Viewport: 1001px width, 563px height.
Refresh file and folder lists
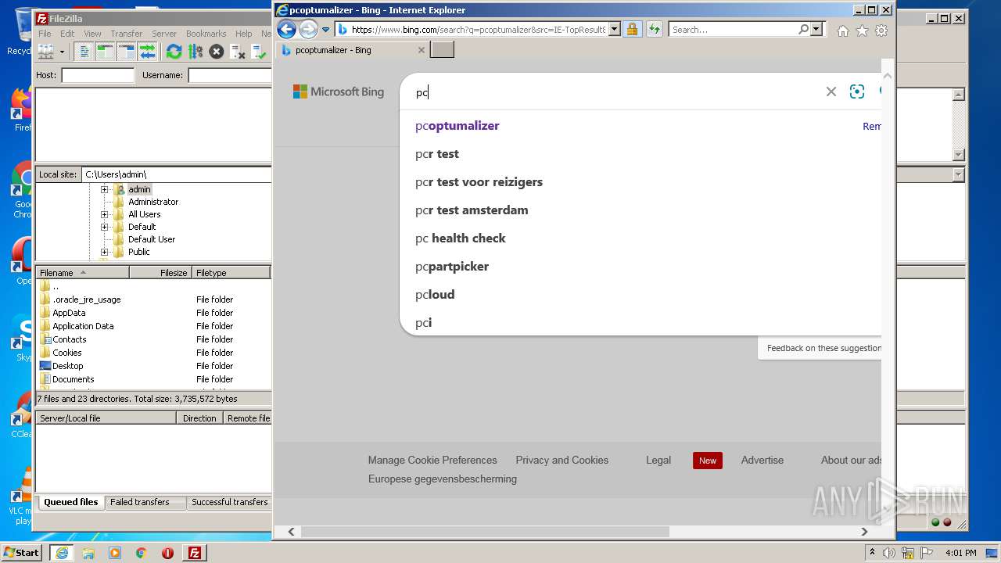coord(174,52)
